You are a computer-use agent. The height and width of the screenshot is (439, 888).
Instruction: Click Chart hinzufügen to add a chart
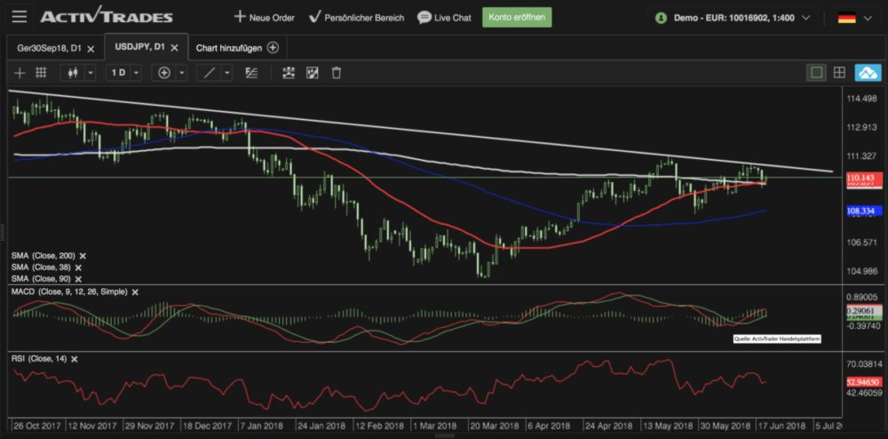pyautogui.click(x=229, y=48)
